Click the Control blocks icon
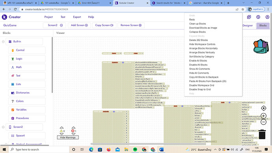The height and width of the screenshot is (153, 272). click(x=13, y=50)
